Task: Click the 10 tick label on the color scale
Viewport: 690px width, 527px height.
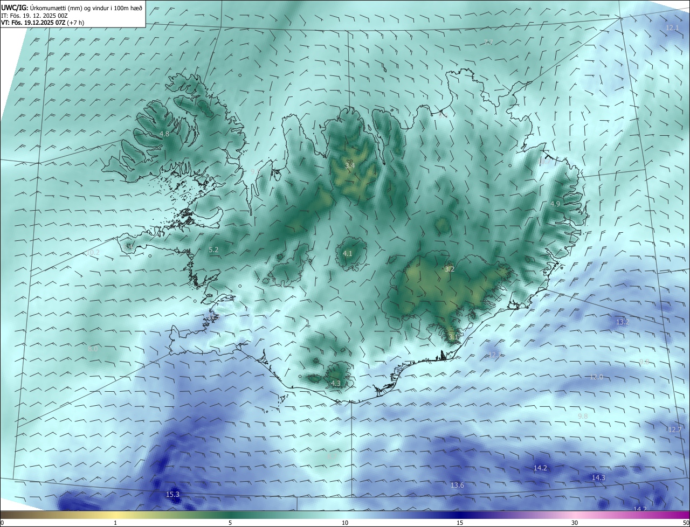Action: pyautogui.click(x=345, y=523)
